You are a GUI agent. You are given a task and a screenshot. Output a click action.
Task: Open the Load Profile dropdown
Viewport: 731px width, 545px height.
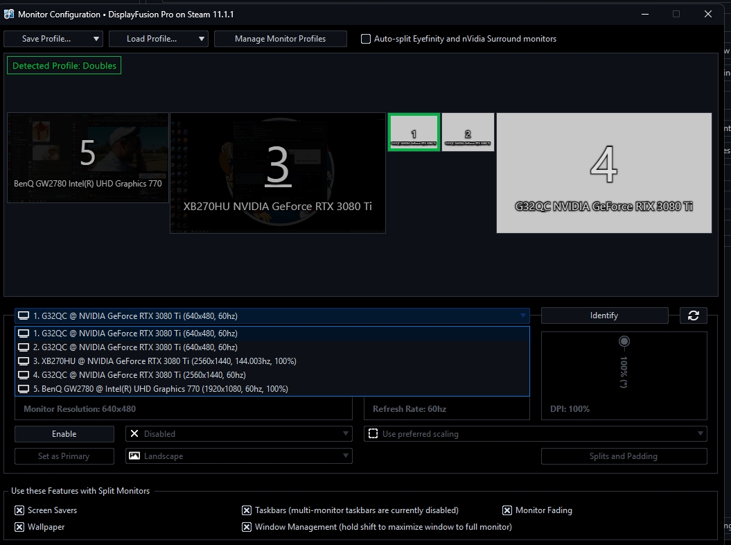point(159,39)
